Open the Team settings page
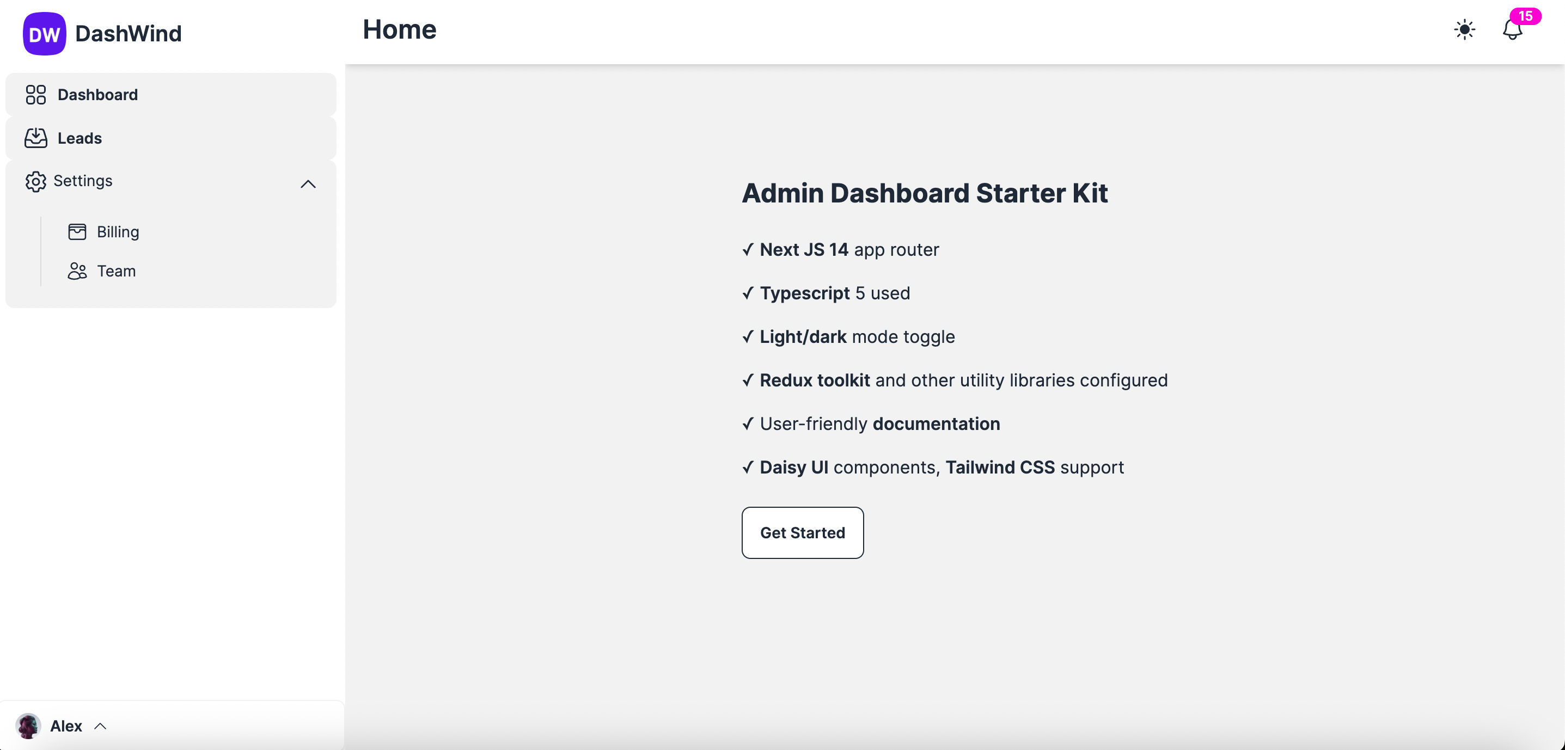The width and height of the screenshot is (1565, 750). (116, 271)
